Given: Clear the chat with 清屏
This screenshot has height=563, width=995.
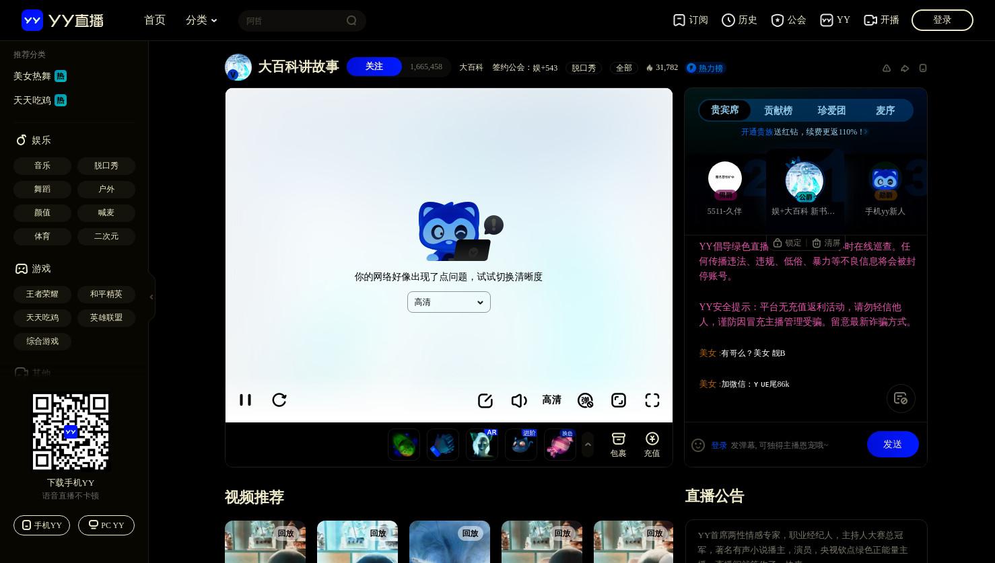Looking at the screenshot, I should [826, 243].
